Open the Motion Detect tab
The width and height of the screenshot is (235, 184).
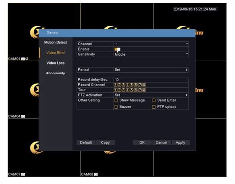[56, 42]
